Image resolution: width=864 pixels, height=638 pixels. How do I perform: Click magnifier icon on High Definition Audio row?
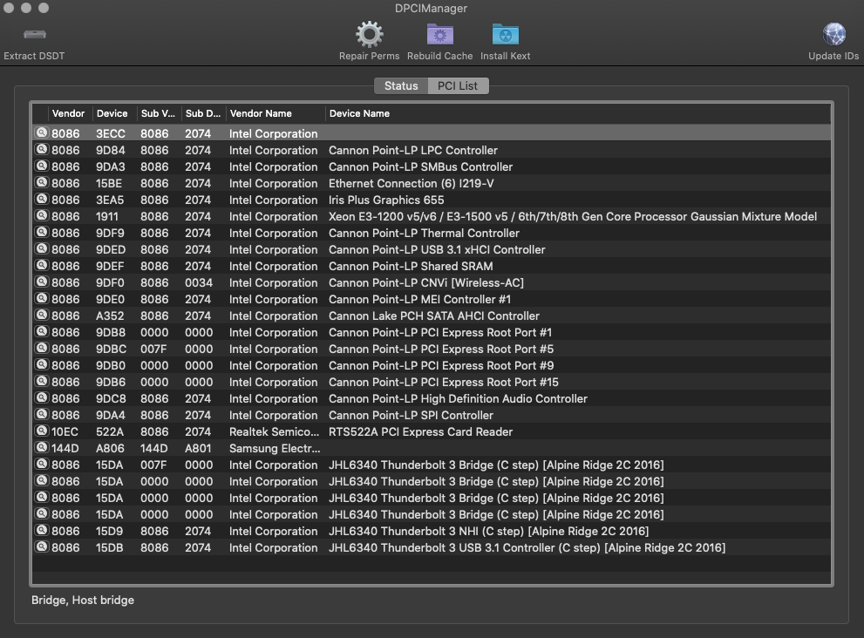(41, 397)
